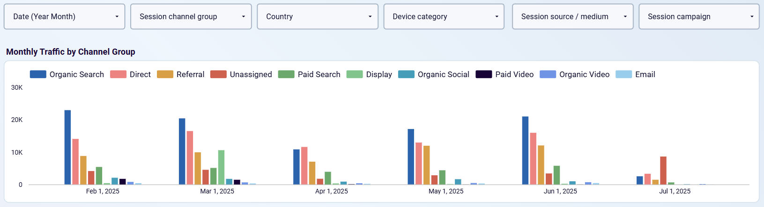764x207 pixels.
Task: Click the Mar 2025 Organic Search bar
Action: (x=182, y=151)
